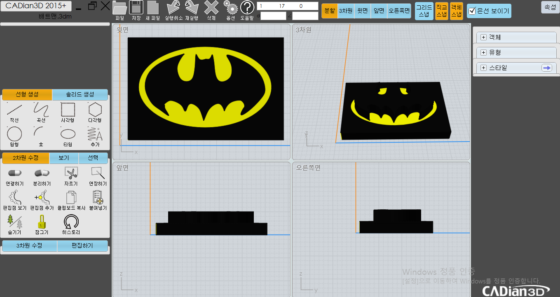Select the 직선 line tool
Viewport: 560px width, 297px height.
click(x=14, y=112)
